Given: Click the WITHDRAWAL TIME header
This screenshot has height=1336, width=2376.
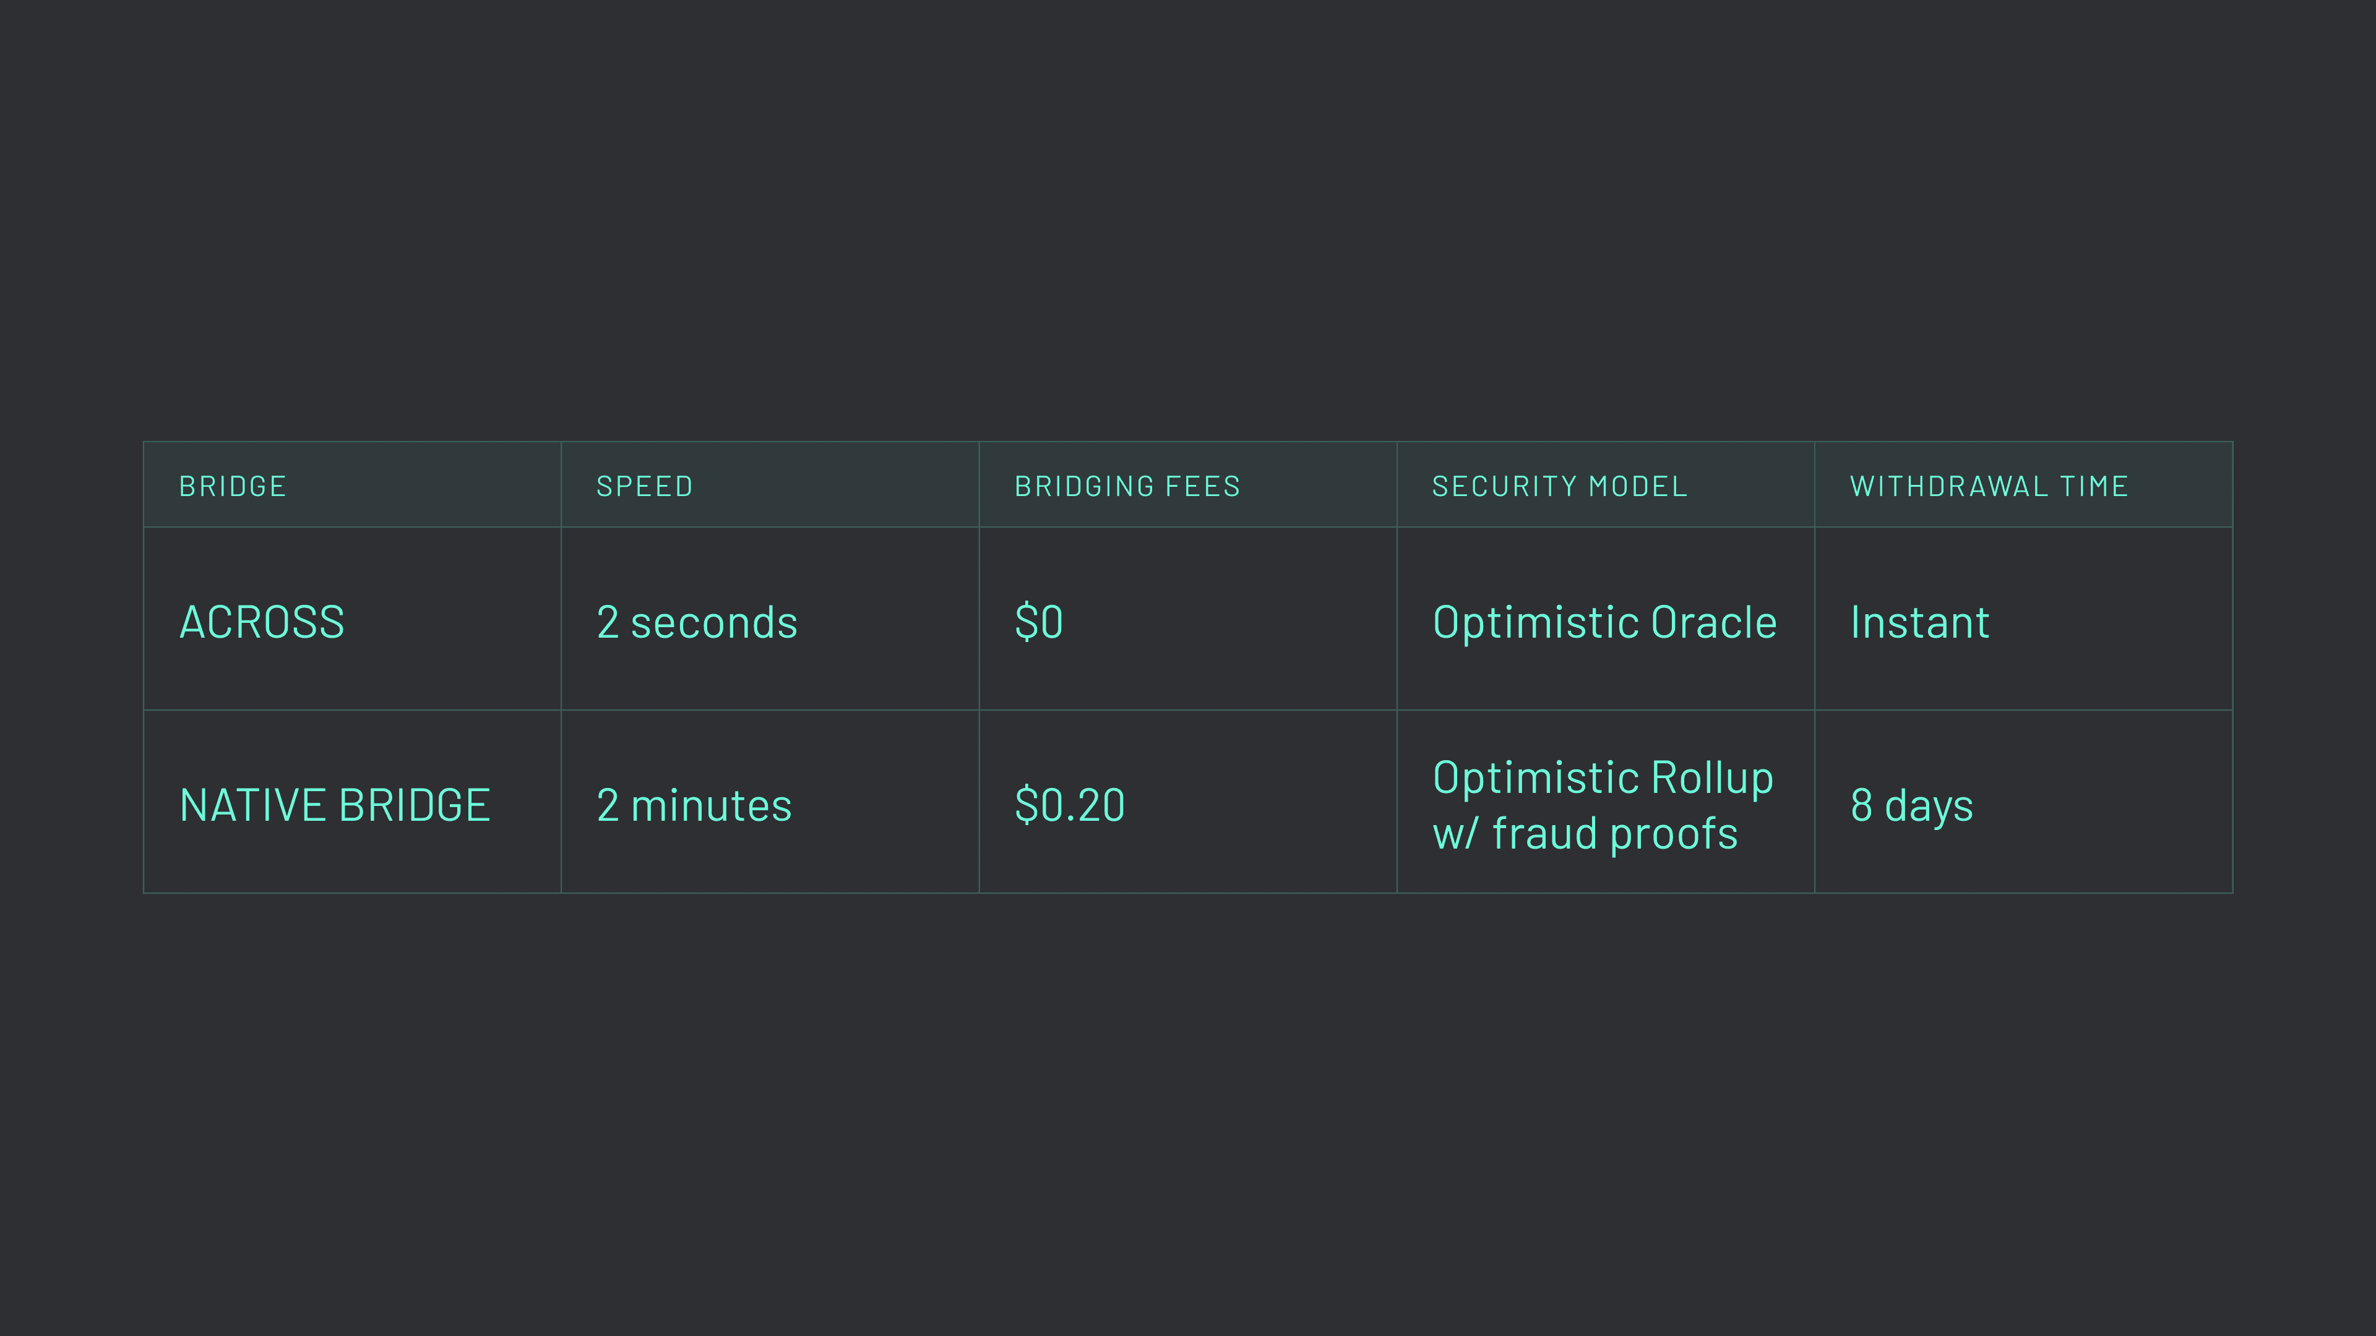Looking at the screenshot, I should 1989,486.
